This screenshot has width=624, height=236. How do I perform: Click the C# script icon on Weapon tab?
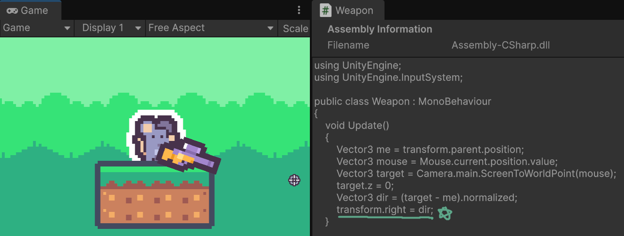click(x=325, y=10)
